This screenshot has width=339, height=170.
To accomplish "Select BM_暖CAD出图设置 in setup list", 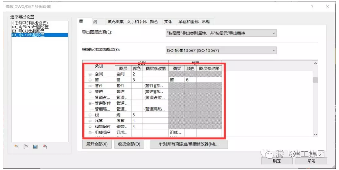I will [x=39, y=31].
